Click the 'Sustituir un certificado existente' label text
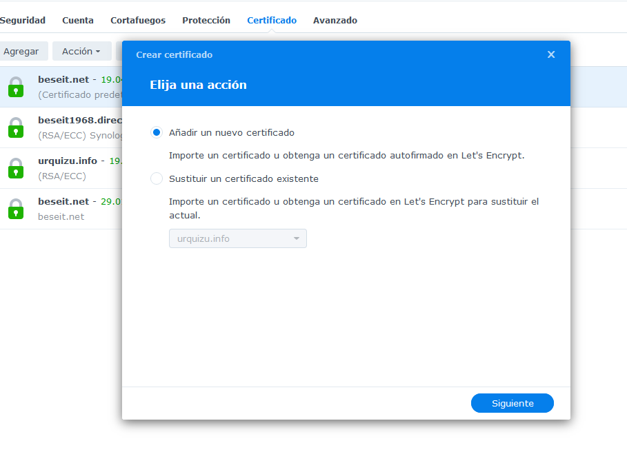The image size is (627, 452). 243,178
